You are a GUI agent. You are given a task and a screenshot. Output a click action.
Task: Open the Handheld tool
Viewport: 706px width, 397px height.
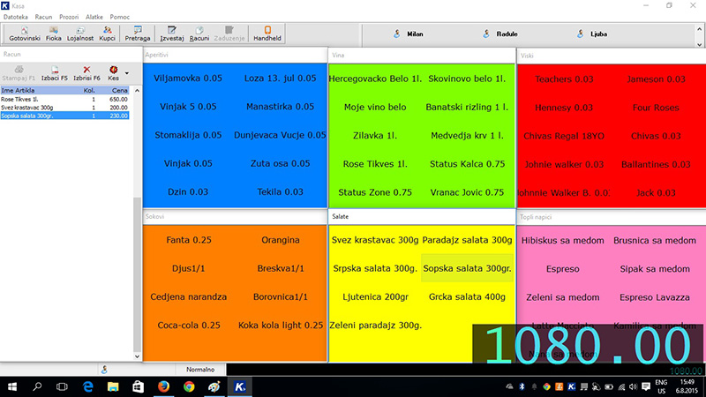(267, 34)
